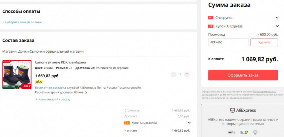284x137 pixels.
Task: Click the yellow plus badge under the price
Action: pyautogui.click(x=39, y=82)
